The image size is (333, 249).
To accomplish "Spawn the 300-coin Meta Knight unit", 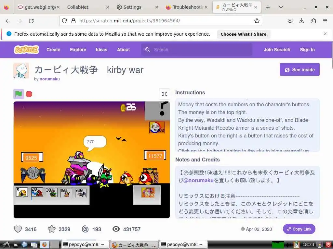I will coord(81,193).
